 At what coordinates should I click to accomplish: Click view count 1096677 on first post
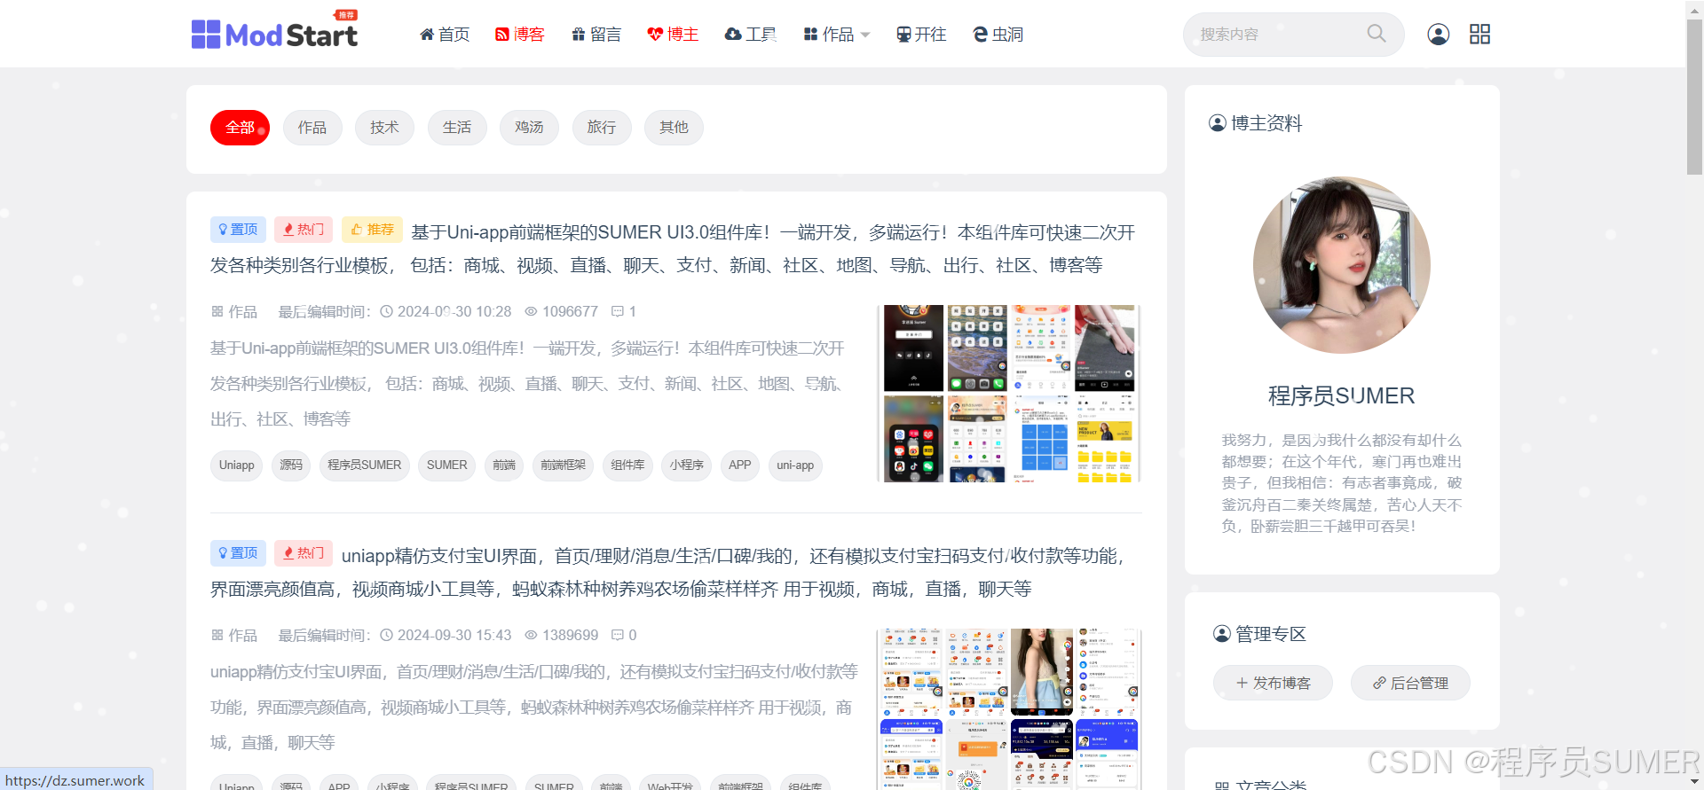pyautogui.click(x=562, y=312)
